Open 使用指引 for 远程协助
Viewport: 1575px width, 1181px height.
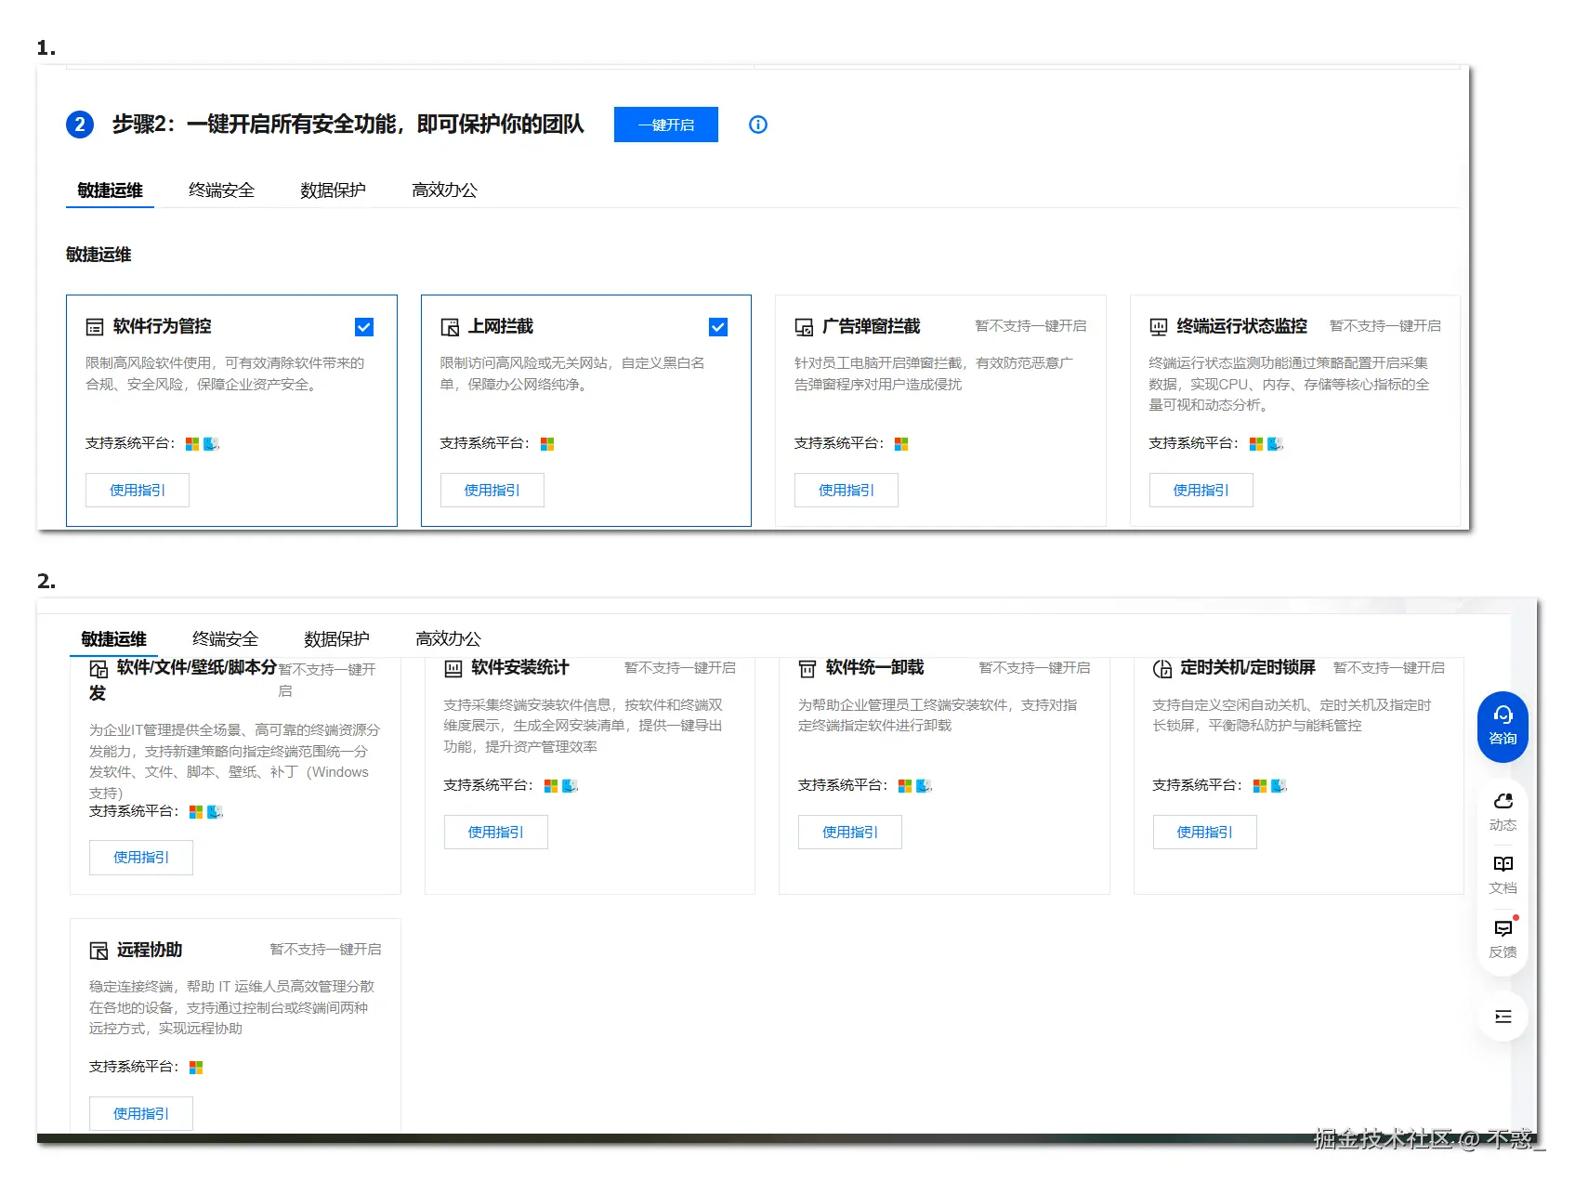pyautogui.click(x=141, y=1113)
